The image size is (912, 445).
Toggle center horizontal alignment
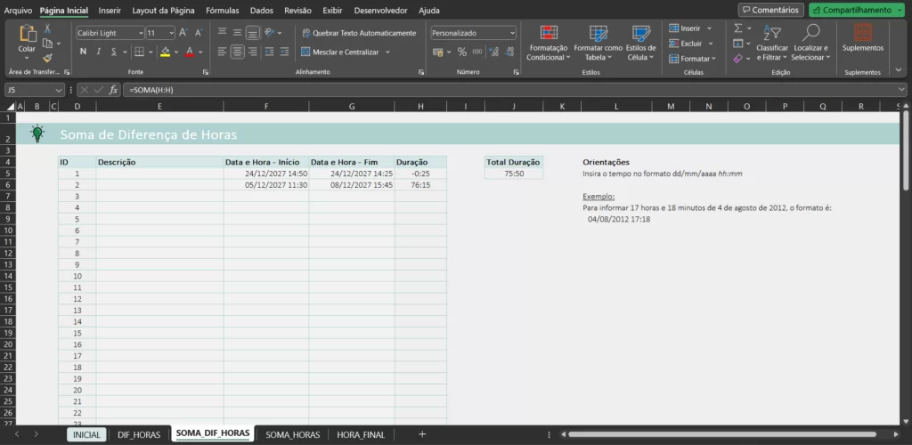click(237, 52)
